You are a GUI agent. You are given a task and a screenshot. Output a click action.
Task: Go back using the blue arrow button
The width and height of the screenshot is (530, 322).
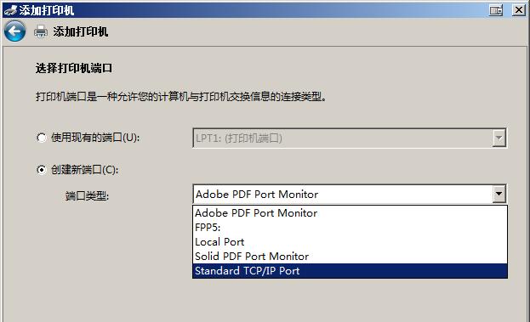pyautogui.click(x=14, y=31)
